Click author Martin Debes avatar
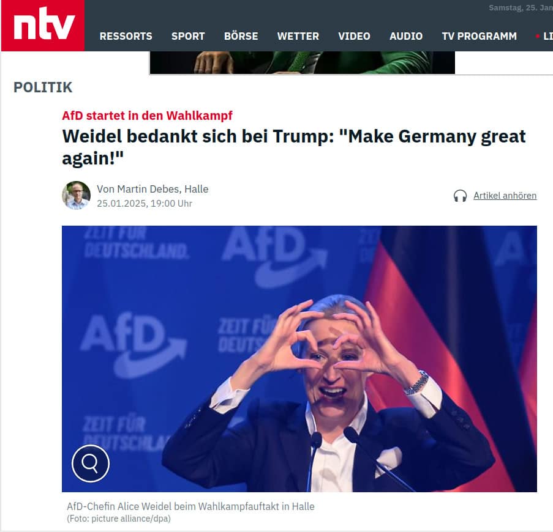Screen dimensions: 553x532 click(76, 196)
